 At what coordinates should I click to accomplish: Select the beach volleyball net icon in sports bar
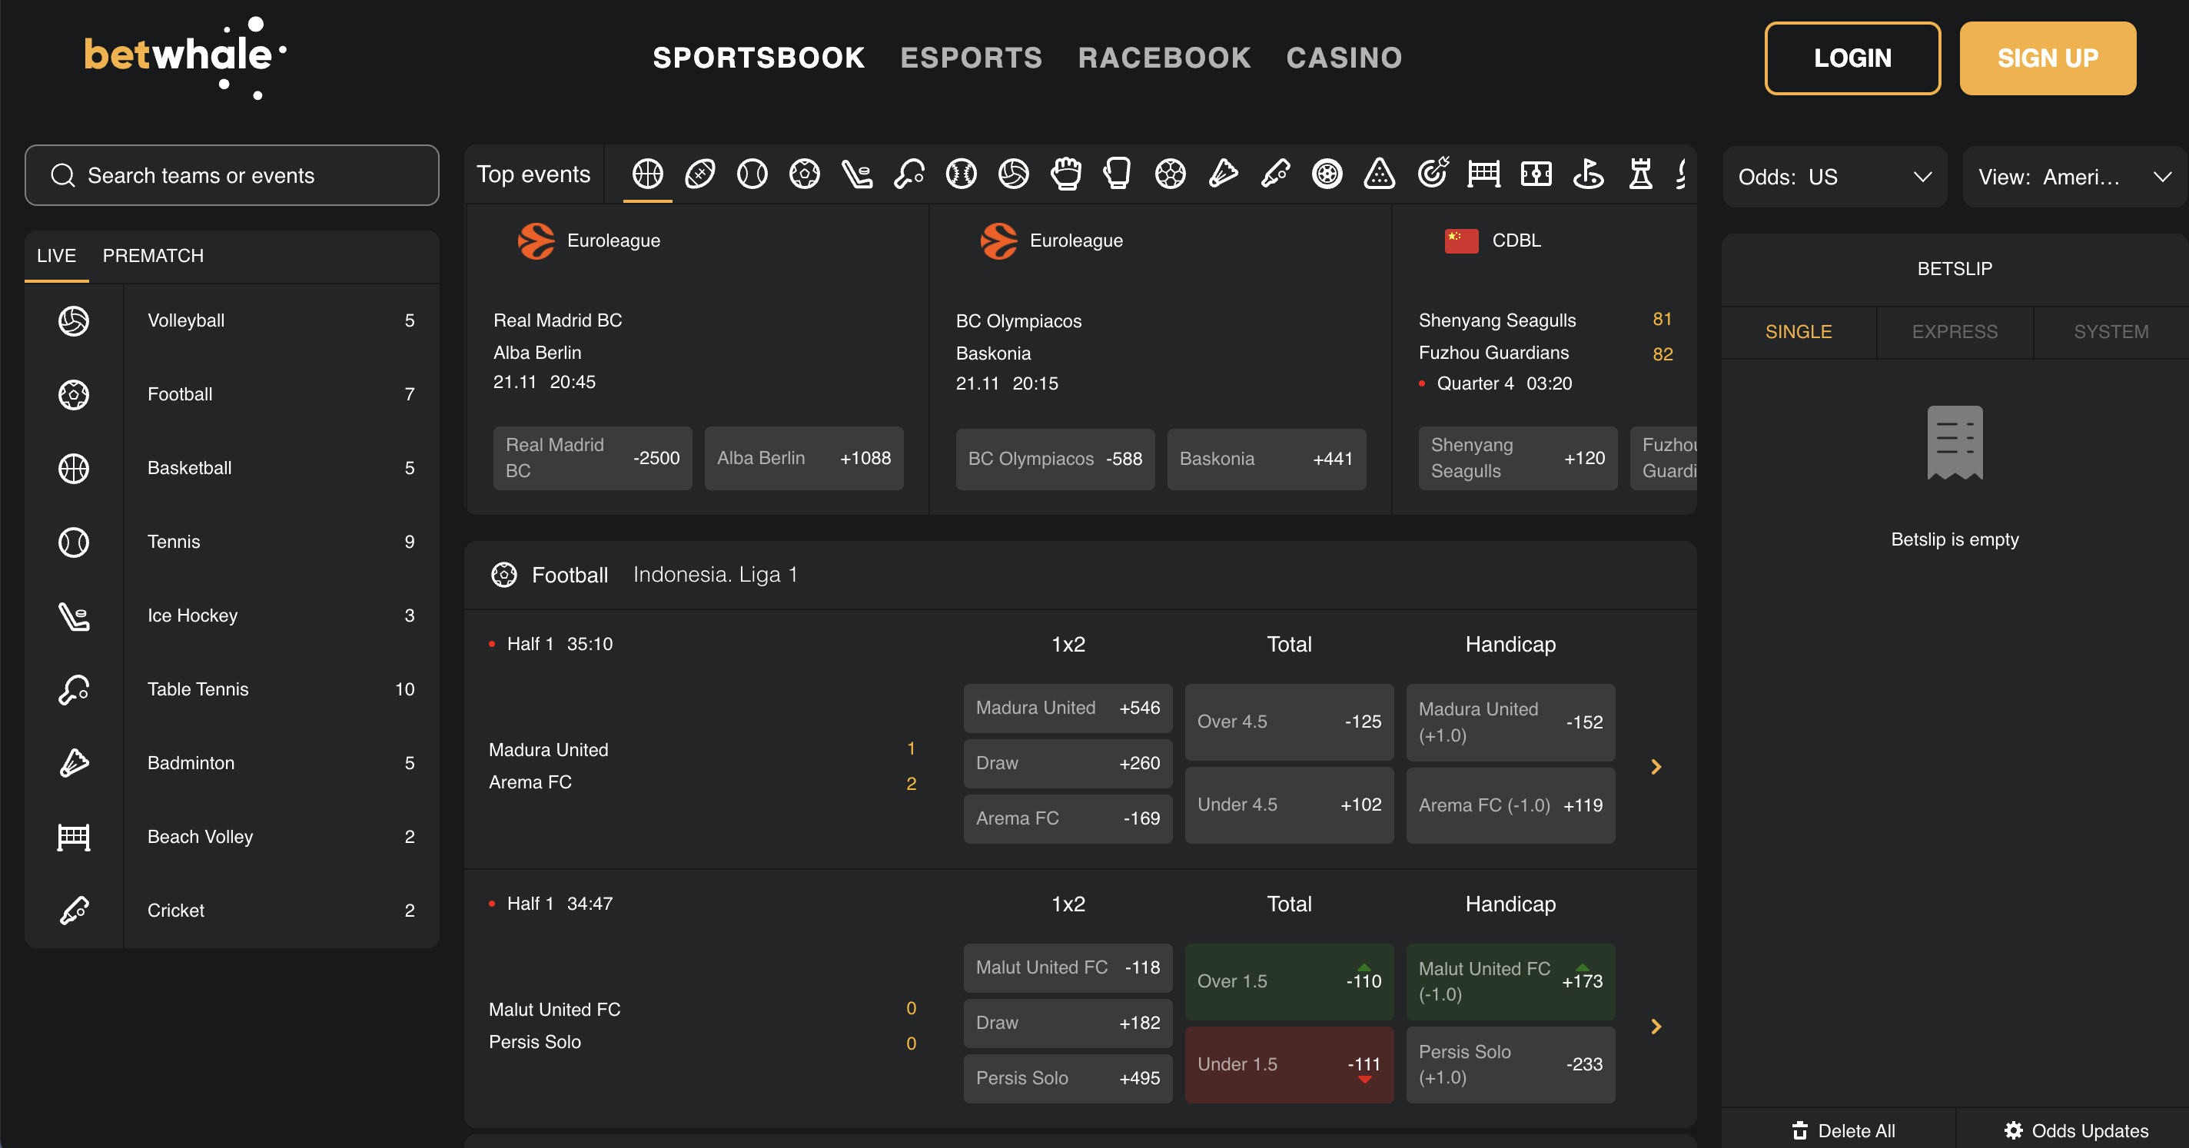coord(1483,174)
